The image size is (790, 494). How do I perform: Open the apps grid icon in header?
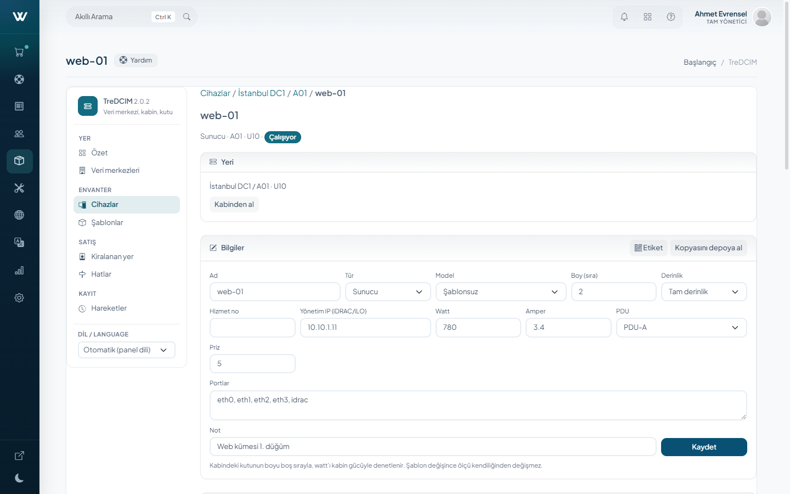pyautogui.click(x=647, y=17)
